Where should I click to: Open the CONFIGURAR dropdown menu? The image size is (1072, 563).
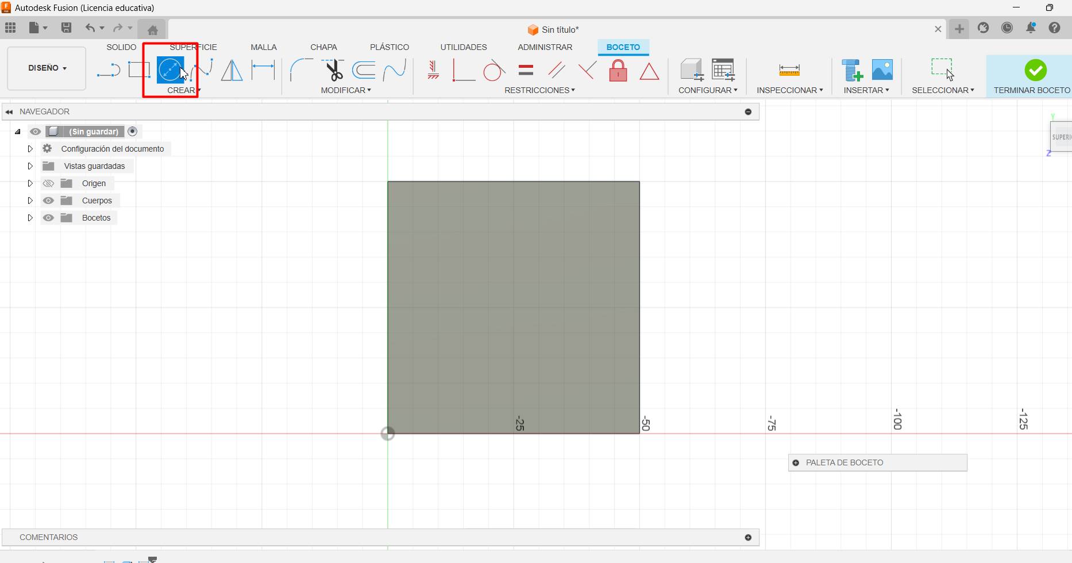point(708,90)
